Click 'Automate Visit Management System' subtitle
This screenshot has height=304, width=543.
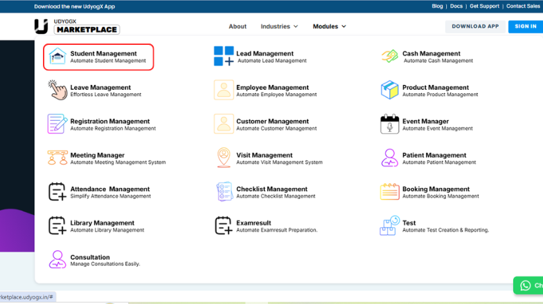[x=279, y=162]
